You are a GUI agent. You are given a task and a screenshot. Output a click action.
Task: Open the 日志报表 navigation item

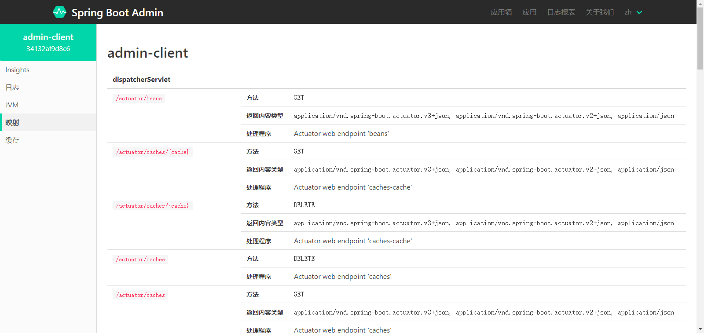[x=561, y=12]
